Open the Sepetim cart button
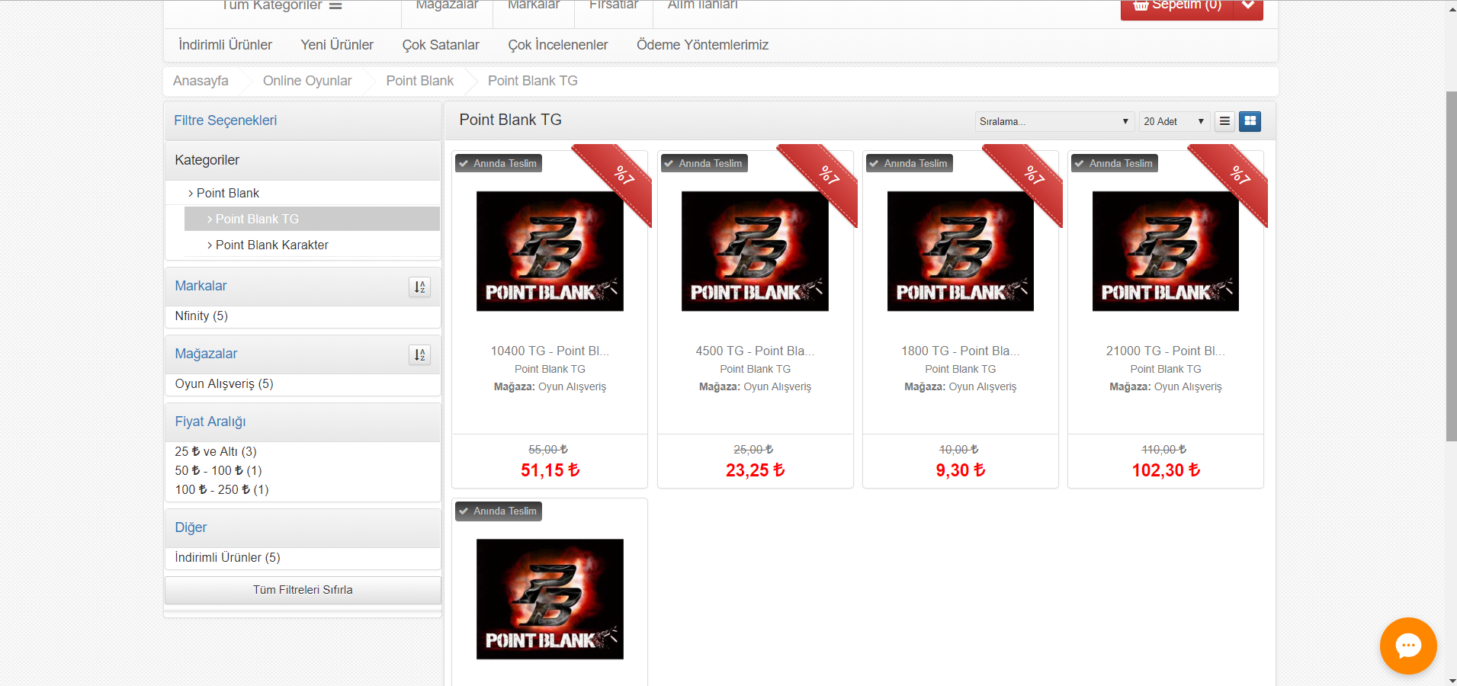The image size is (1457, 686). coord(1177,6)
